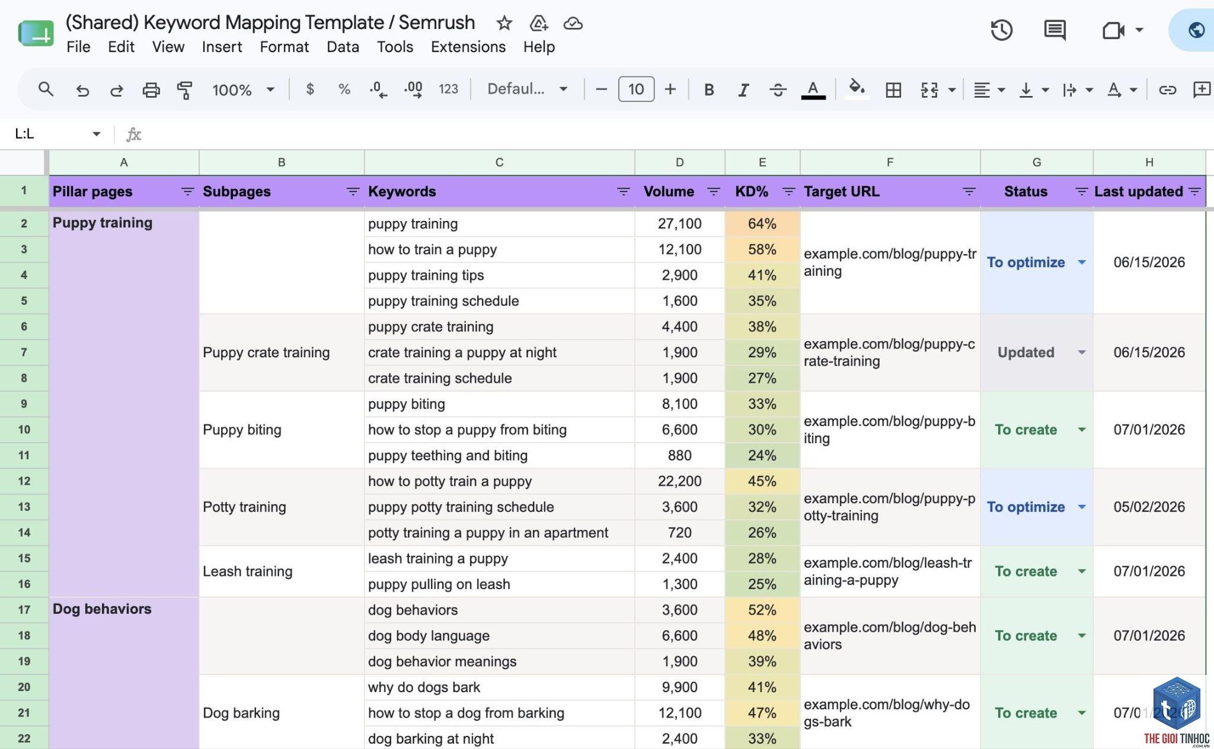Viewport: 1214px width, 749px height.
Task: Open version history clock icon
Action: (1002, 30)
